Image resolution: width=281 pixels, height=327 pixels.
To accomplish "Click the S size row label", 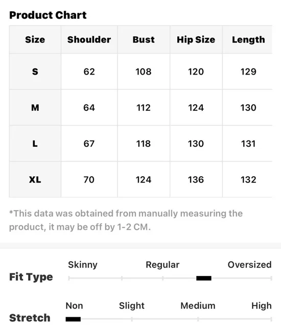I will tap(35, 72).
